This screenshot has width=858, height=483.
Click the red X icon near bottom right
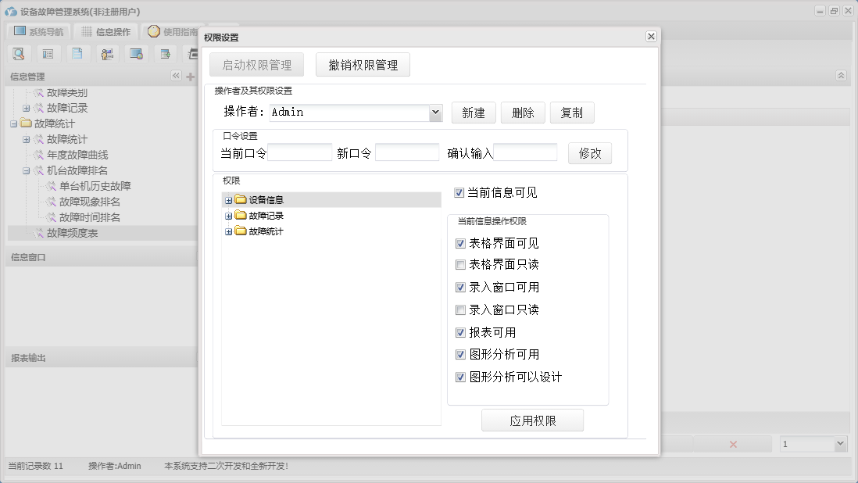click(x=733, y=444)
